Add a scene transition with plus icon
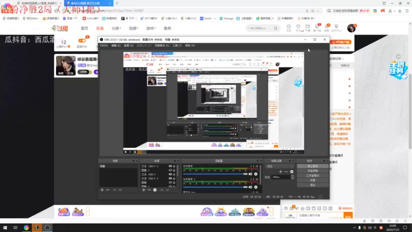Image resolution: width=412 pixels, height=232 pixels. click(x=280, y=172)
